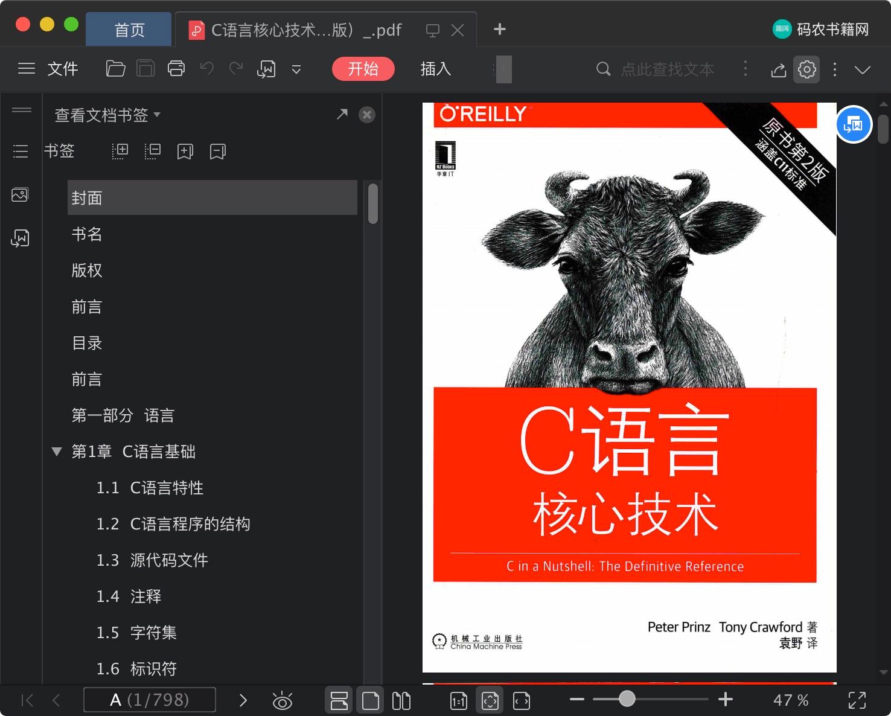Viewport: 891px width, 716px height.
Task: Open the sidebar PDF convert icon
Action: coord(20,238)
